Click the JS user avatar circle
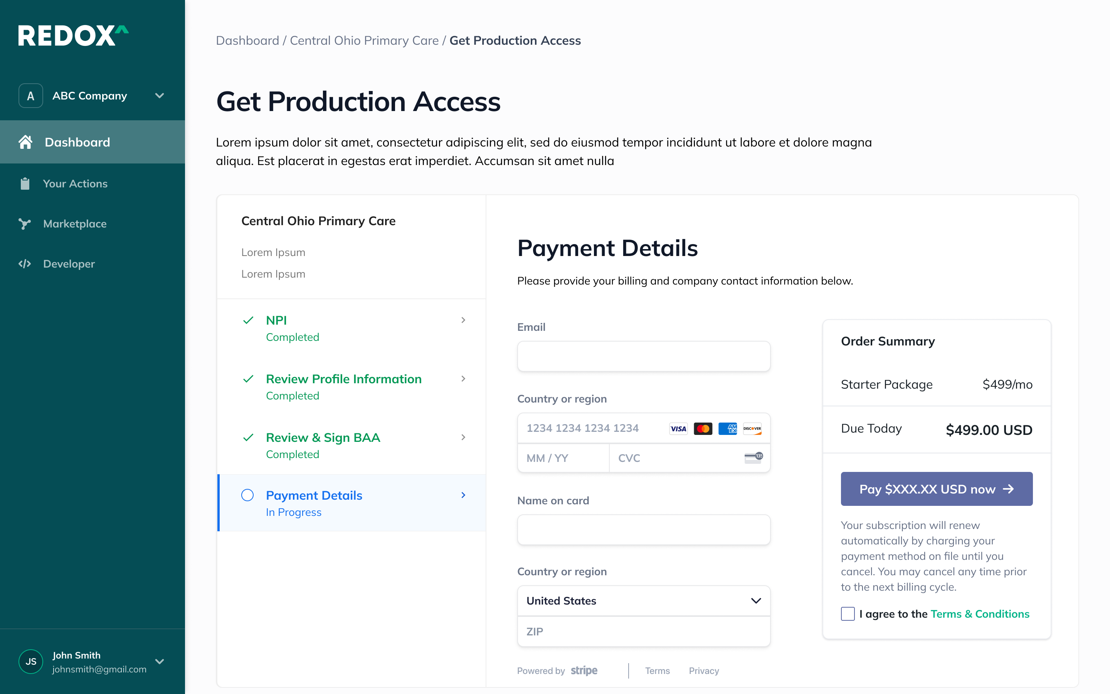The image size is (1110, 694). [31, 661]
